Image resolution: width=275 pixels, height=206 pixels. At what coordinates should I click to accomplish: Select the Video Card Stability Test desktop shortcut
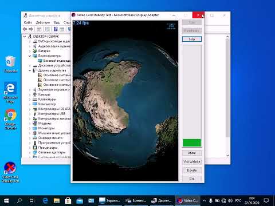coord(10,172)
